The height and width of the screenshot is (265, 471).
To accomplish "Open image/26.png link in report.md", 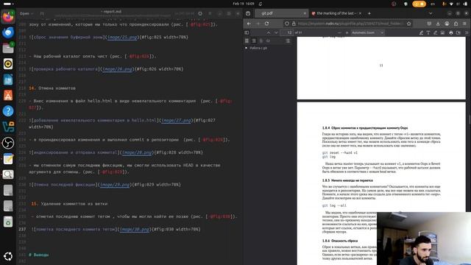I will [118, 69].
